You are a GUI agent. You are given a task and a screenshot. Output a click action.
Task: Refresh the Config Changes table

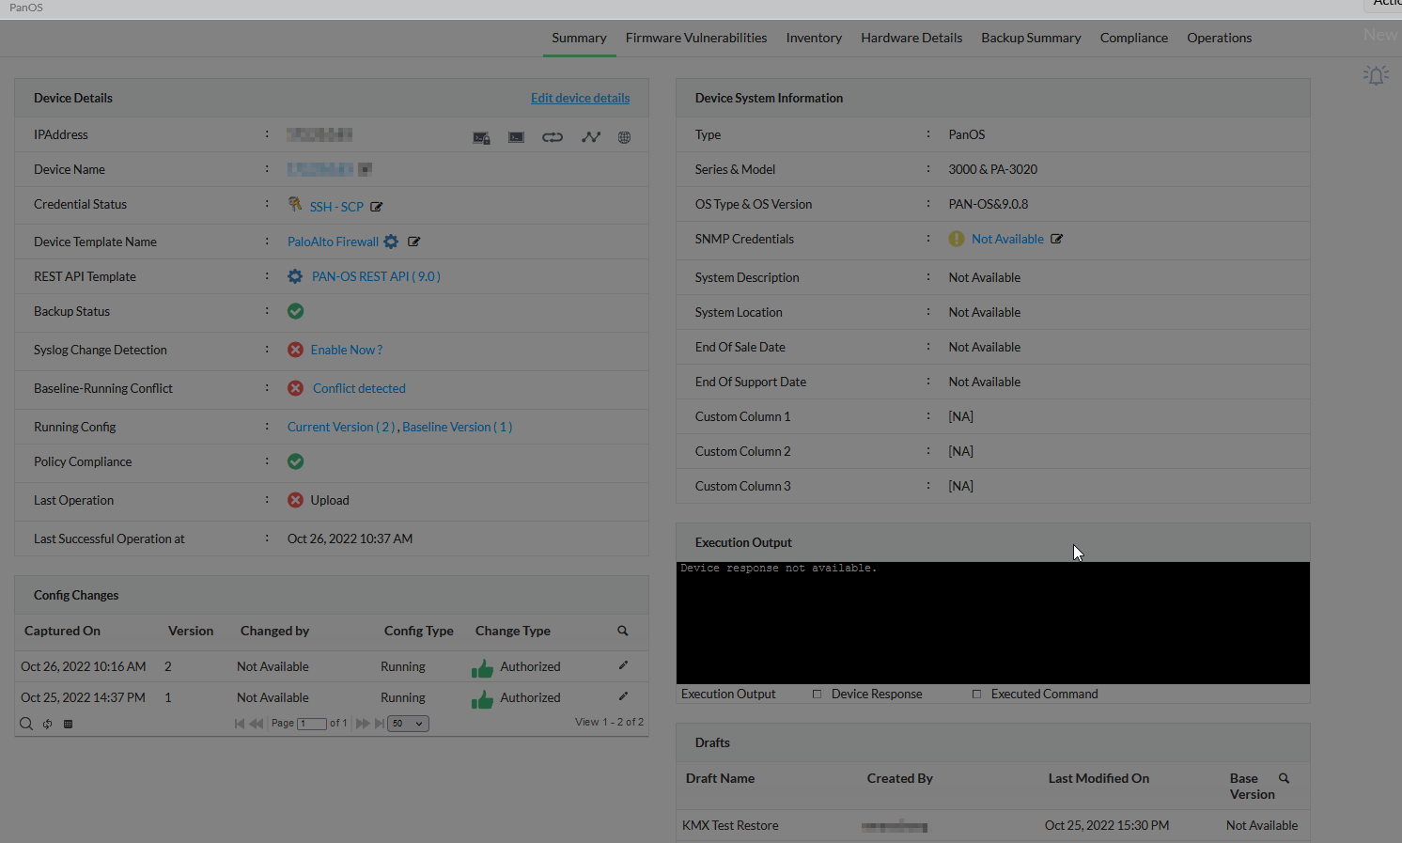click(x=48, y=724)
